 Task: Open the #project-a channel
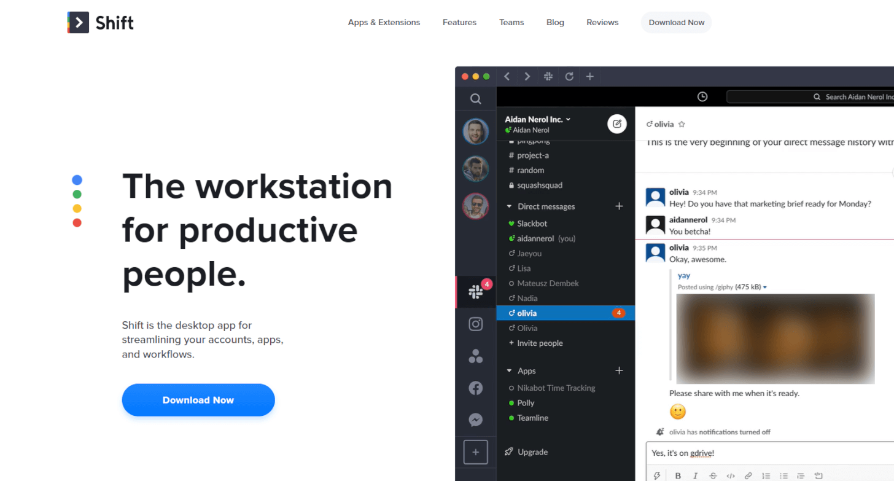point(529,155)
